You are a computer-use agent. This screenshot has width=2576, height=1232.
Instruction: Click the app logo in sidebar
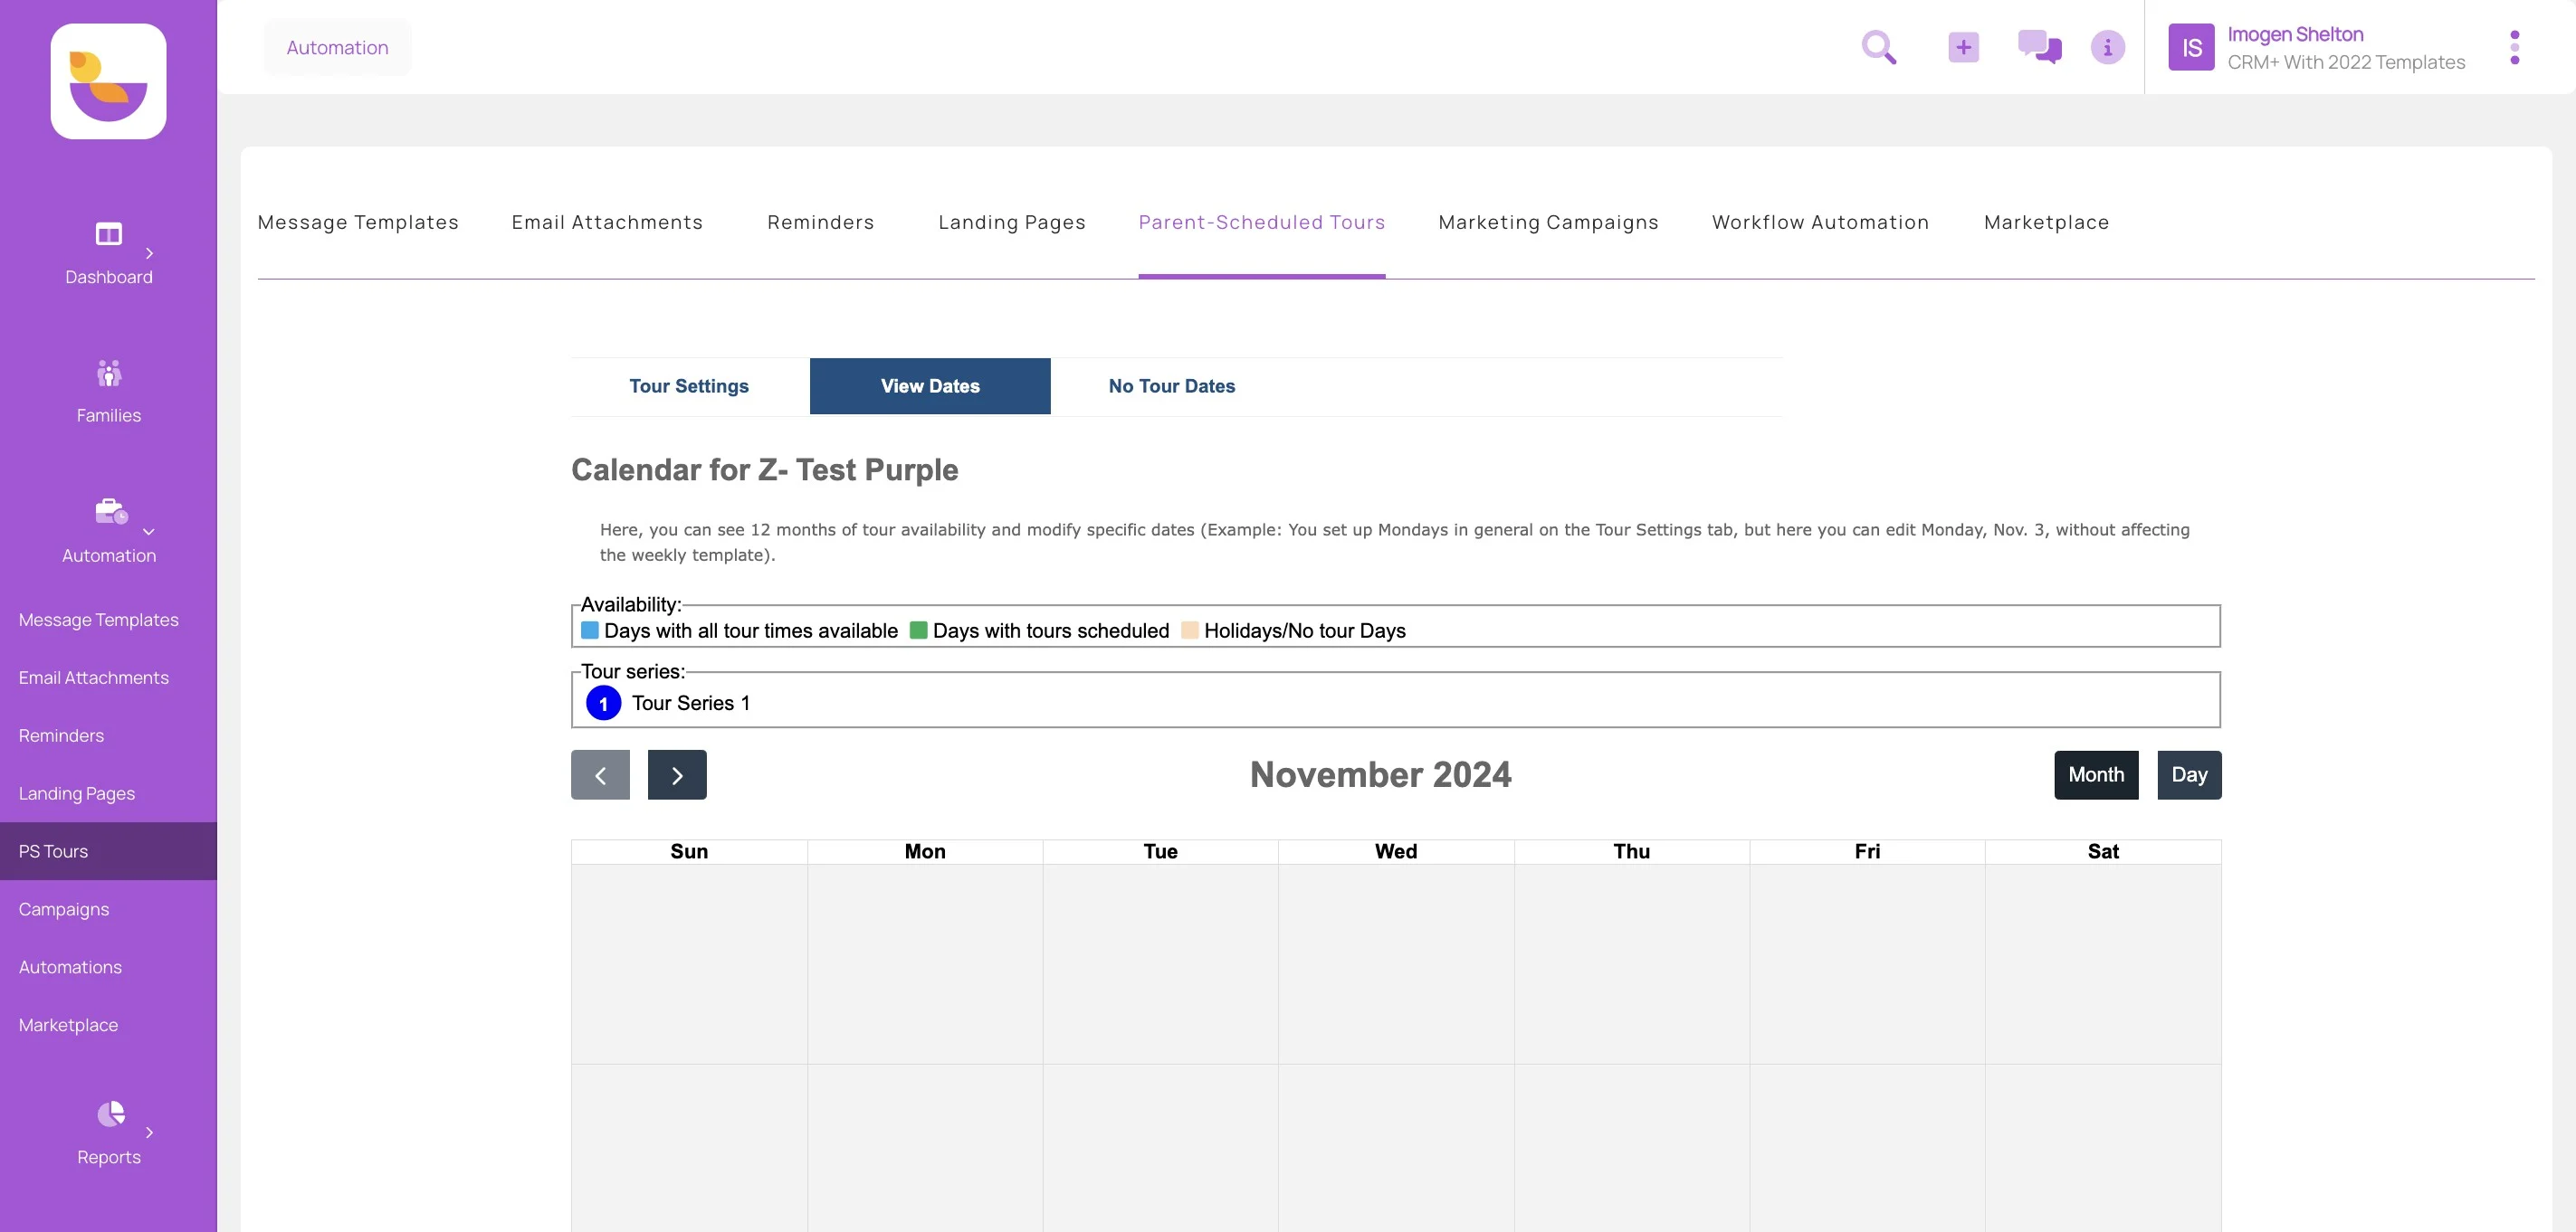pyautogui.click(x=108, y=81)
